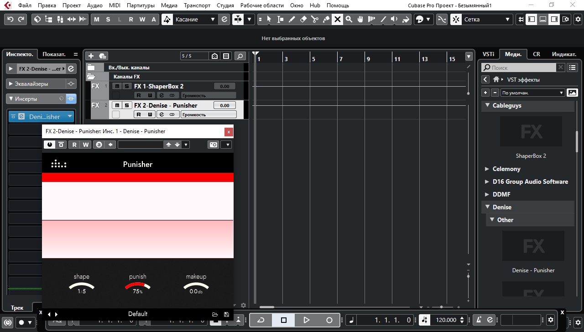584x332 pixels.
Task: Open the Транспорт menu
Action: coord(197,5)
